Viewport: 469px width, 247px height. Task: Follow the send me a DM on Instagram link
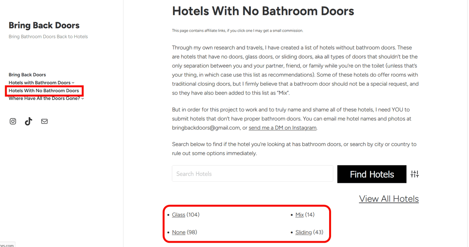pos(283,128)
